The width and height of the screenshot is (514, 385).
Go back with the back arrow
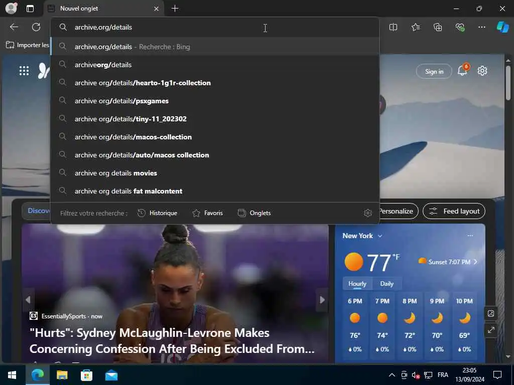click(x=14, y=27)
